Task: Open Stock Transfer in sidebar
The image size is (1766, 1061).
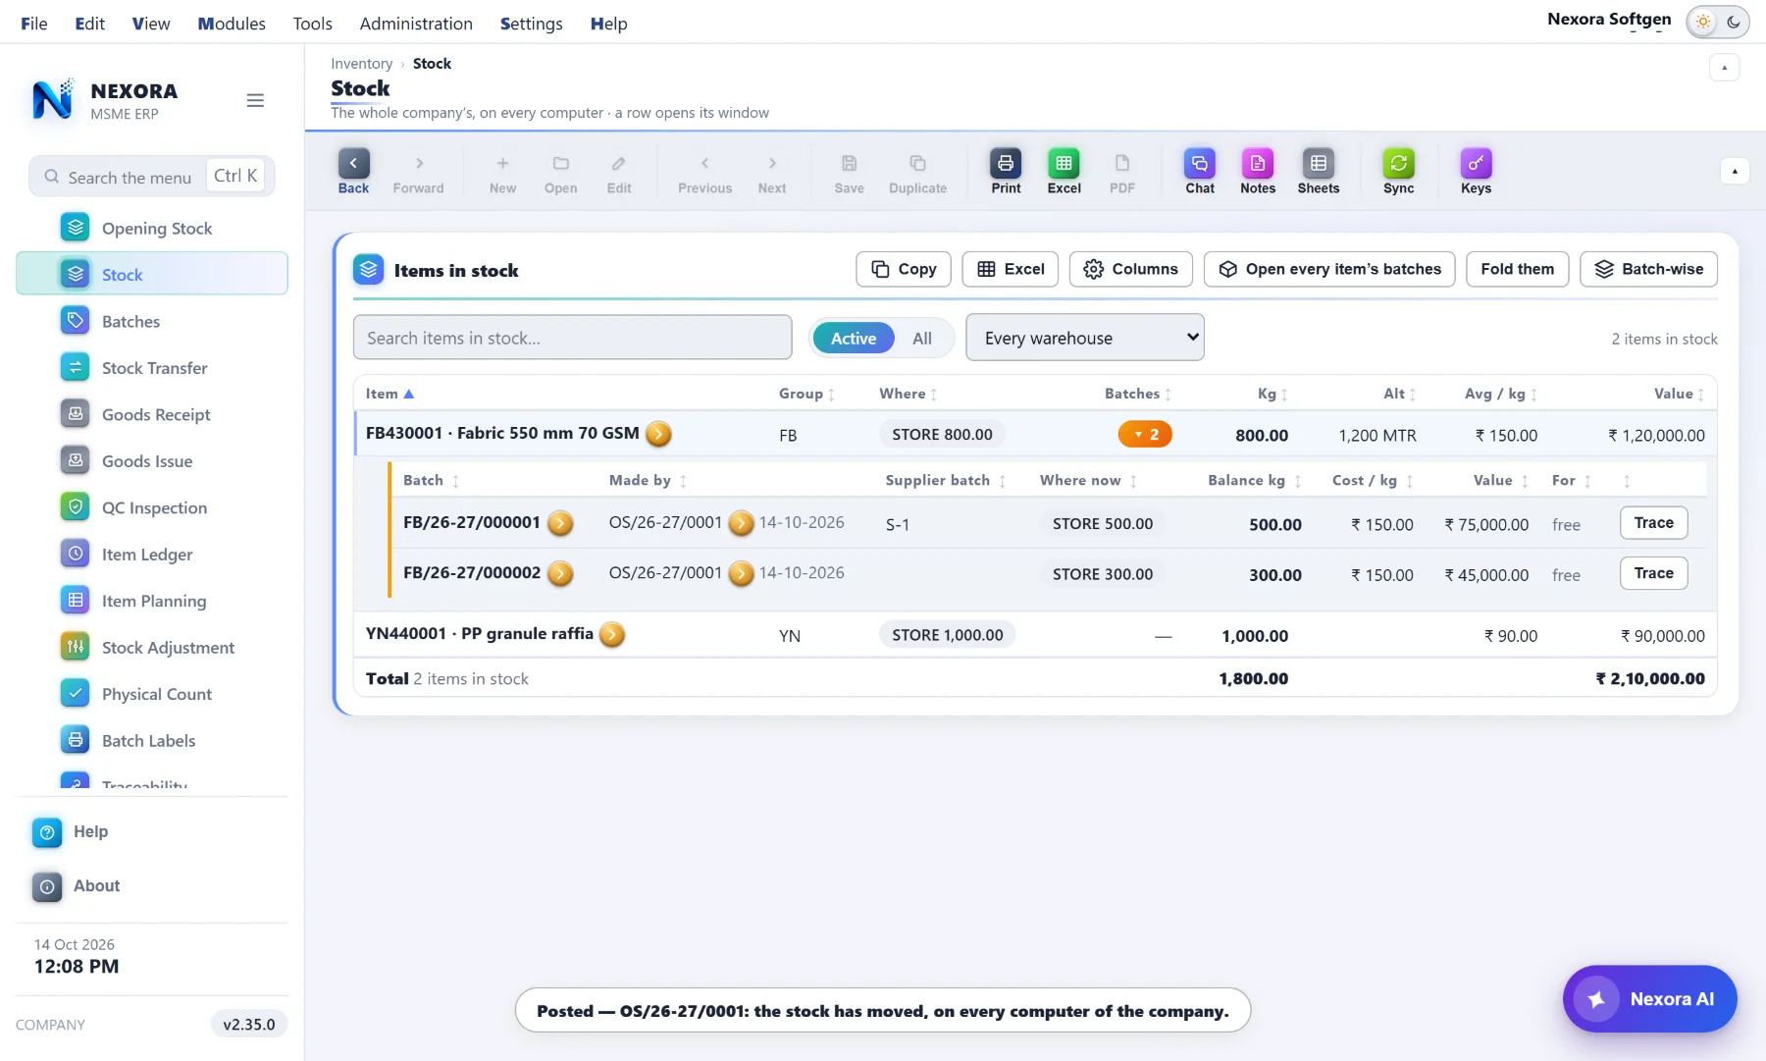Action: (x=152, y=368)
